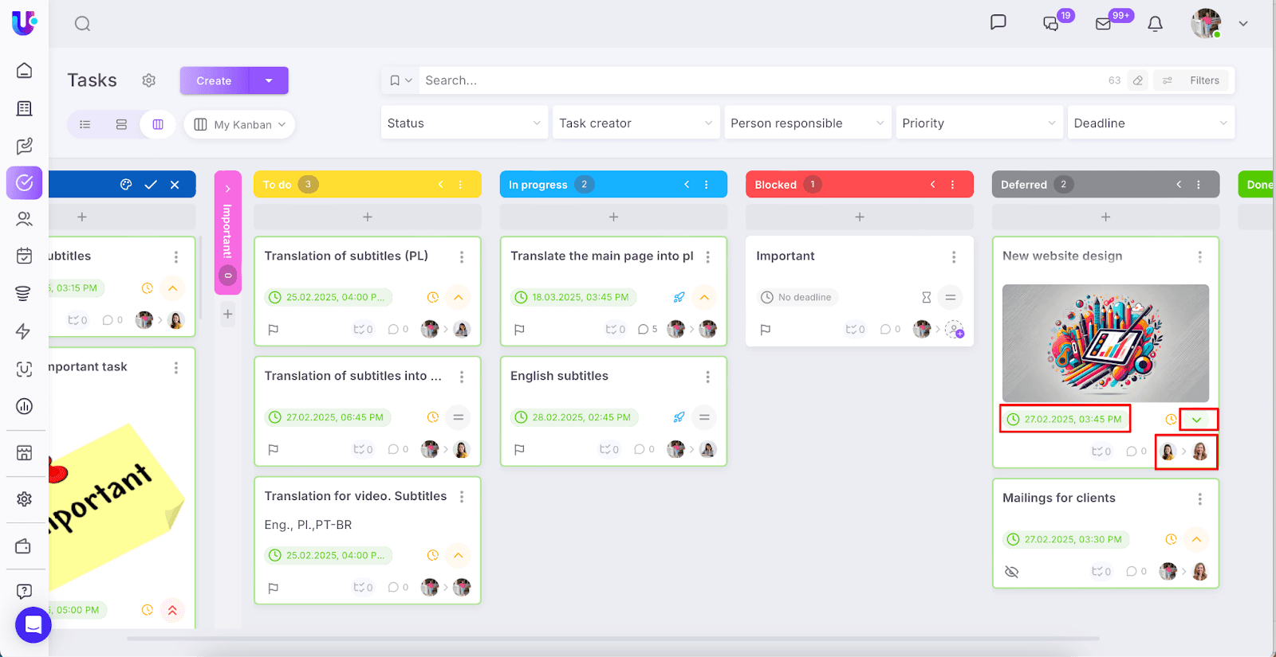
Task: Open the options menu for English subtitles card
Action: pos(707,377)
